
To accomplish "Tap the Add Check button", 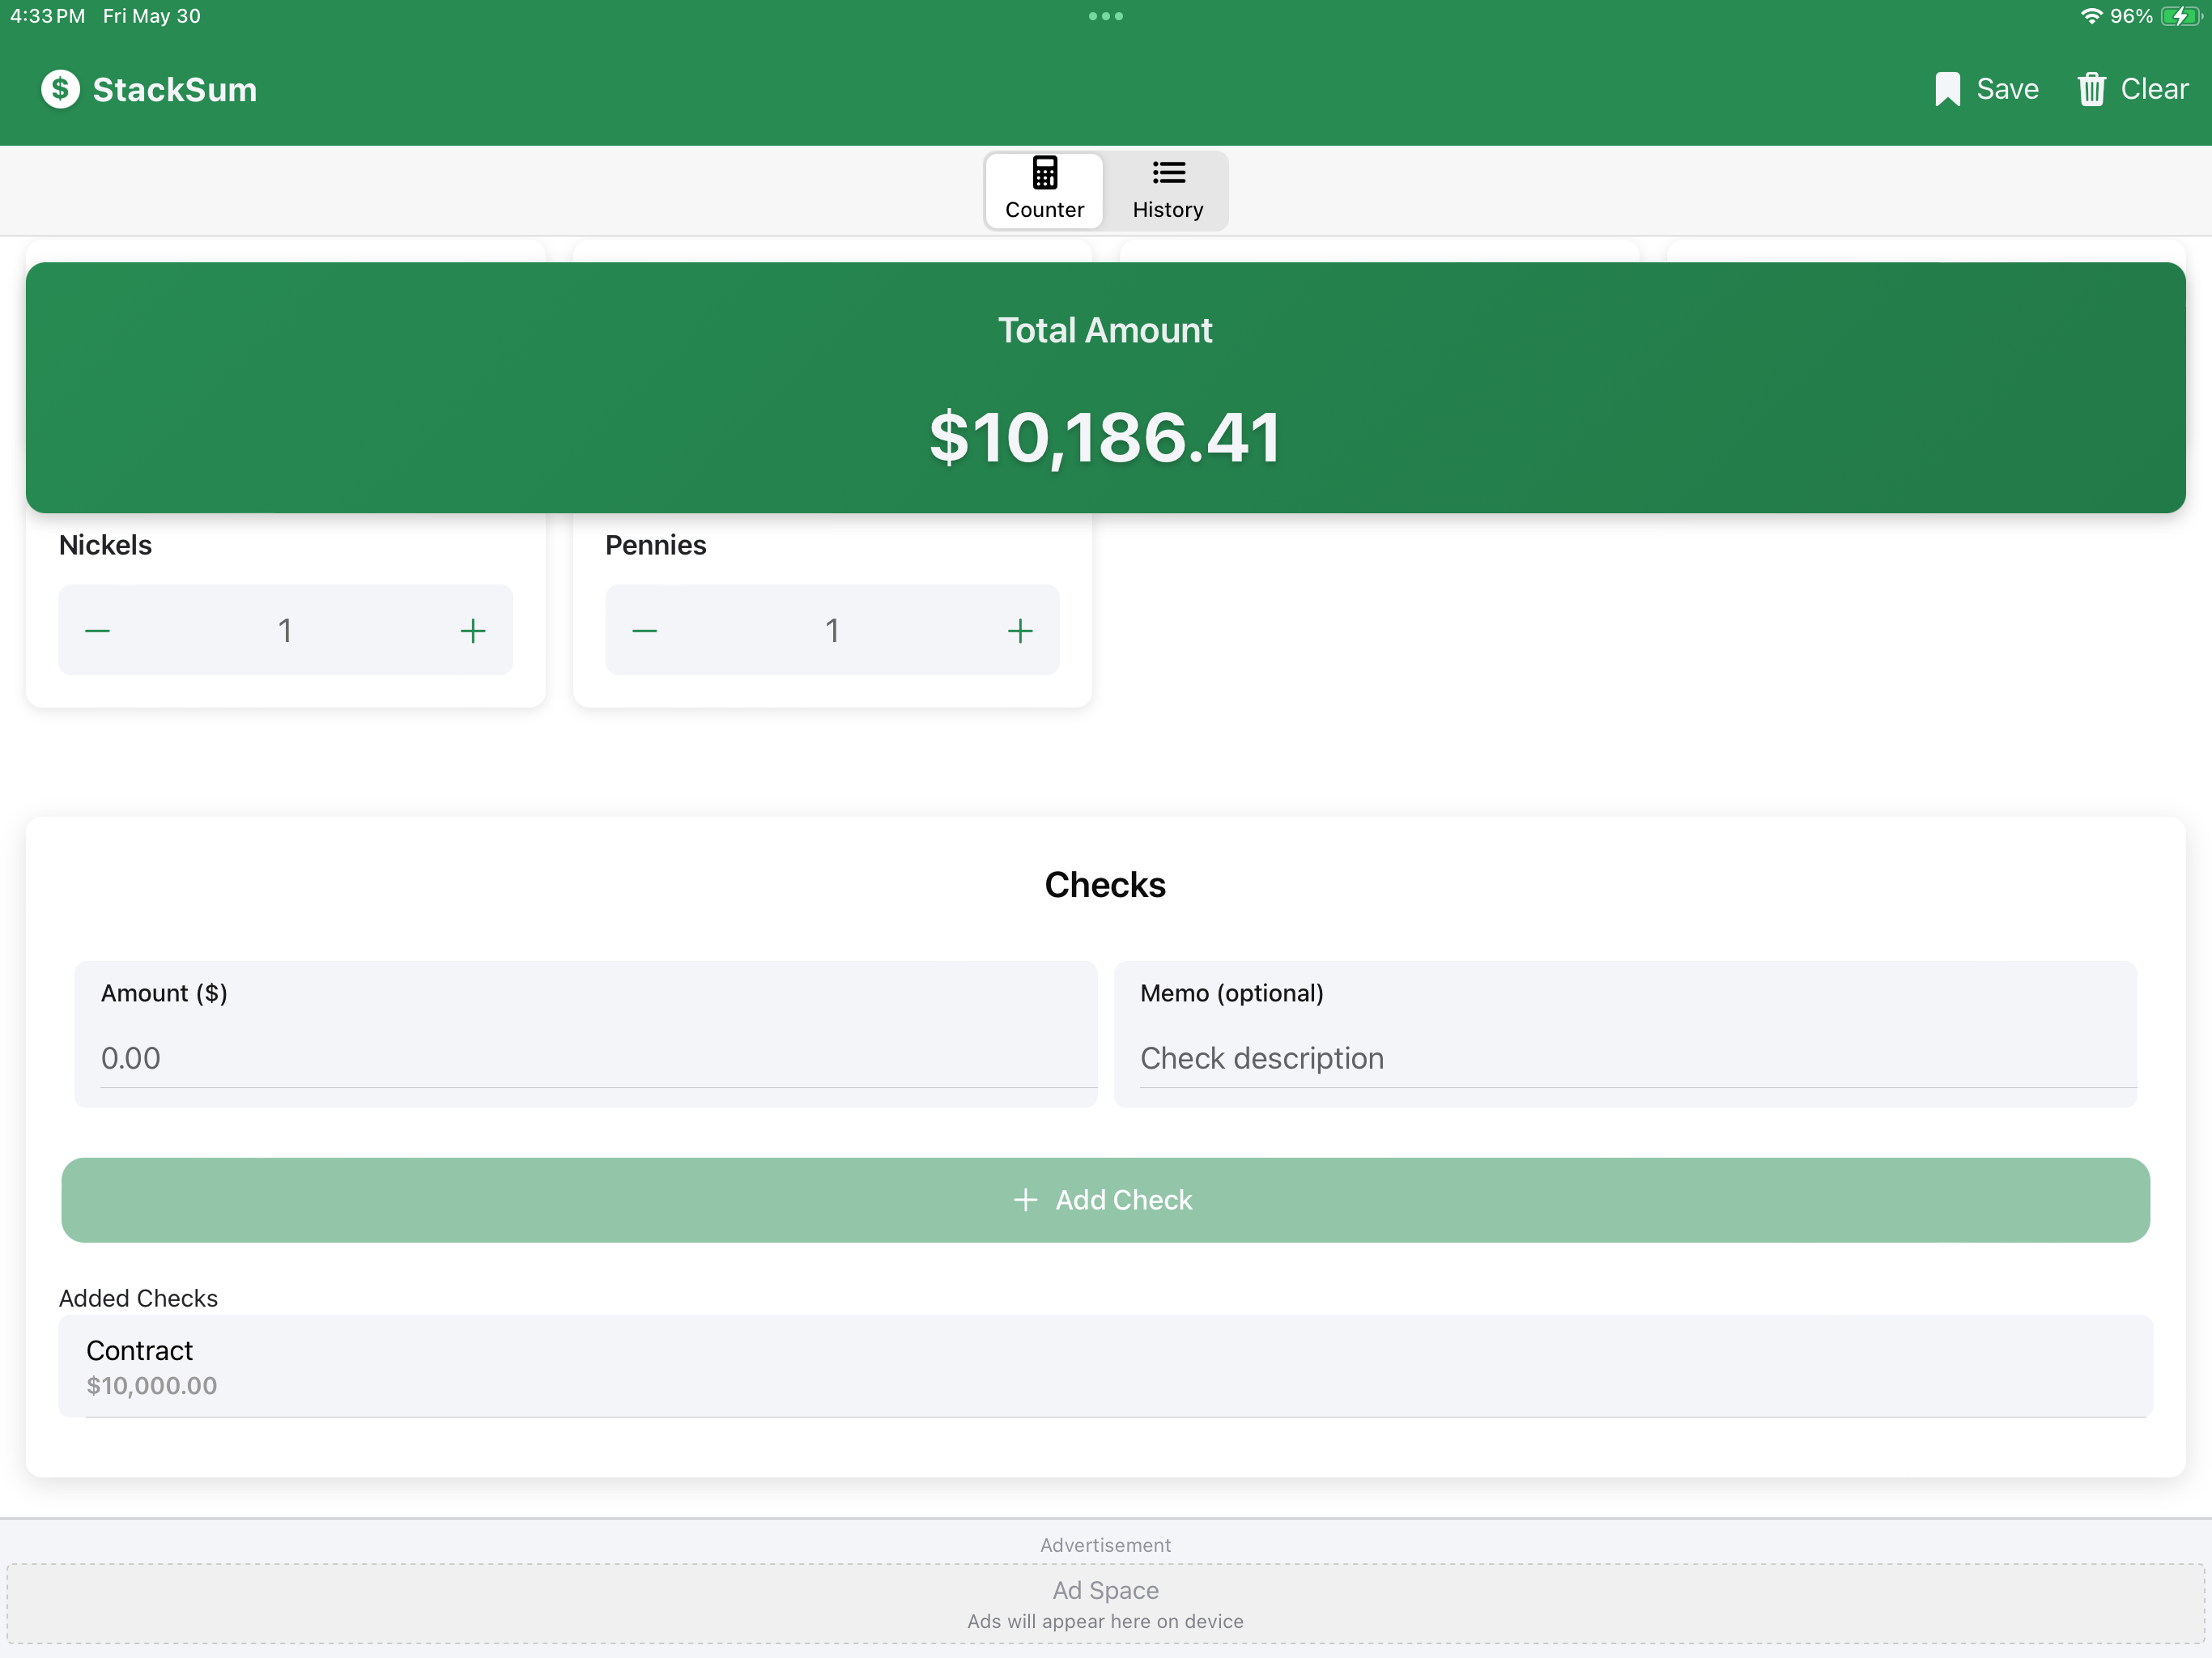I will pyautogui.click(x=1105, y=1200).
